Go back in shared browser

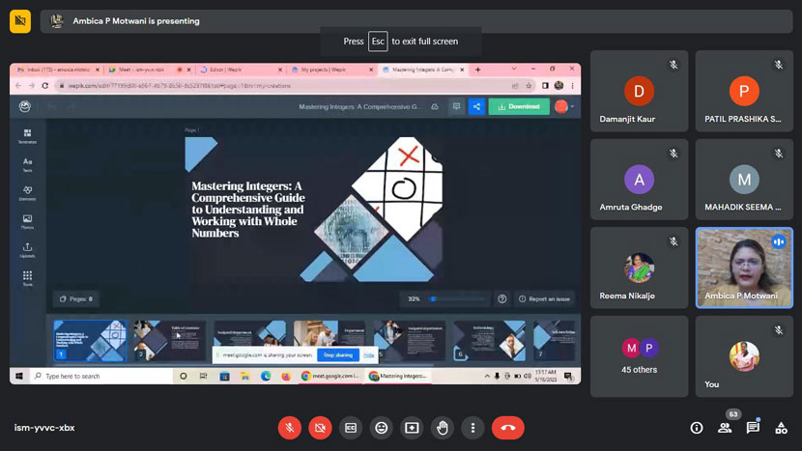click(x=18, y=85)
